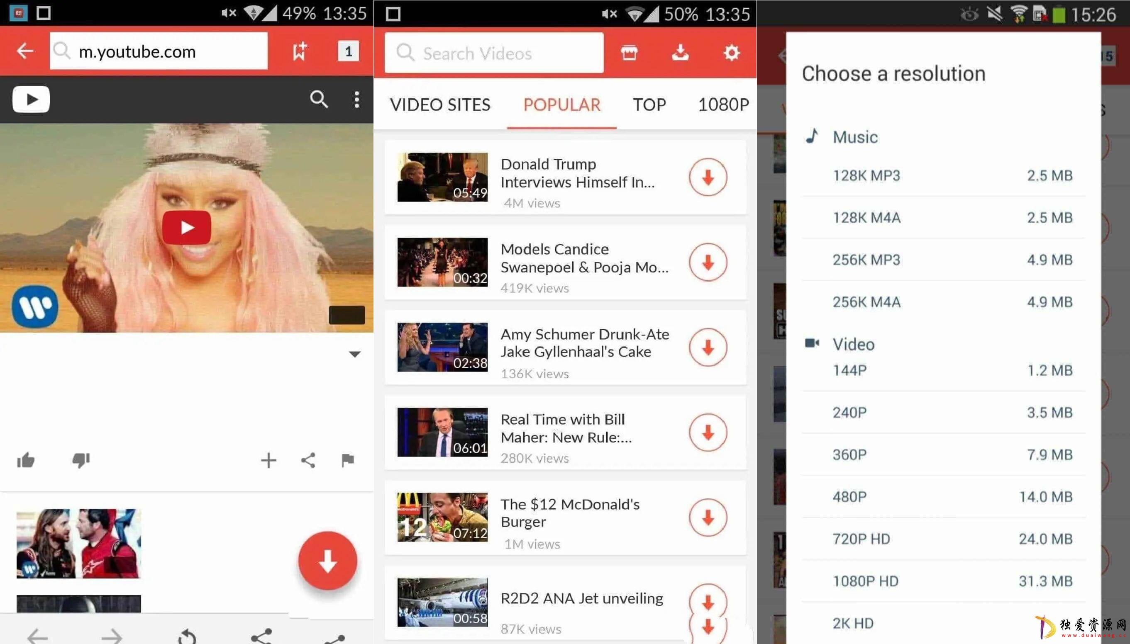The width and height of the screenshot is (1130, 644).
Task: Click the download icon for Donald Trump video
Action: 706,177
